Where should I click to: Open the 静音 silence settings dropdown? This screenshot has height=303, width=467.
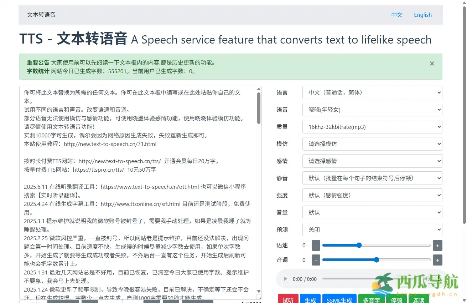point(372,178)
